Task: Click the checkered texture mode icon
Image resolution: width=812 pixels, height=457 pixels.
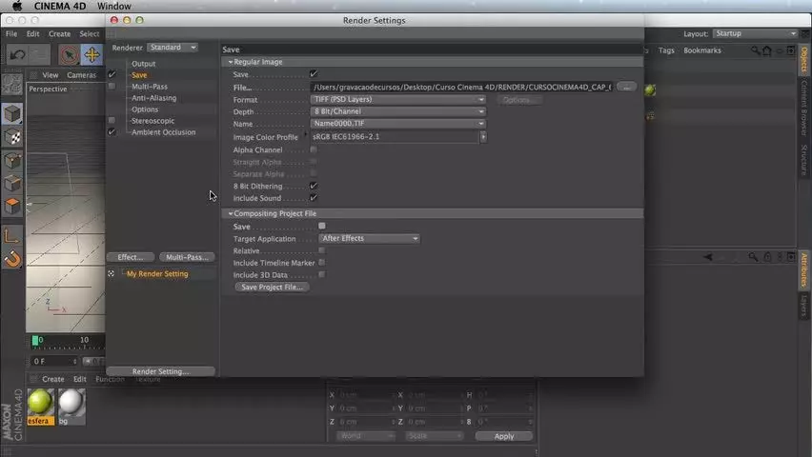Action: [12, 137]
